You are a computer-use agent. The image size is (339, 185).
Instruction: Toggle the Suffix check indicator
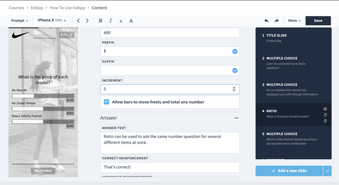tap(235, 71)
